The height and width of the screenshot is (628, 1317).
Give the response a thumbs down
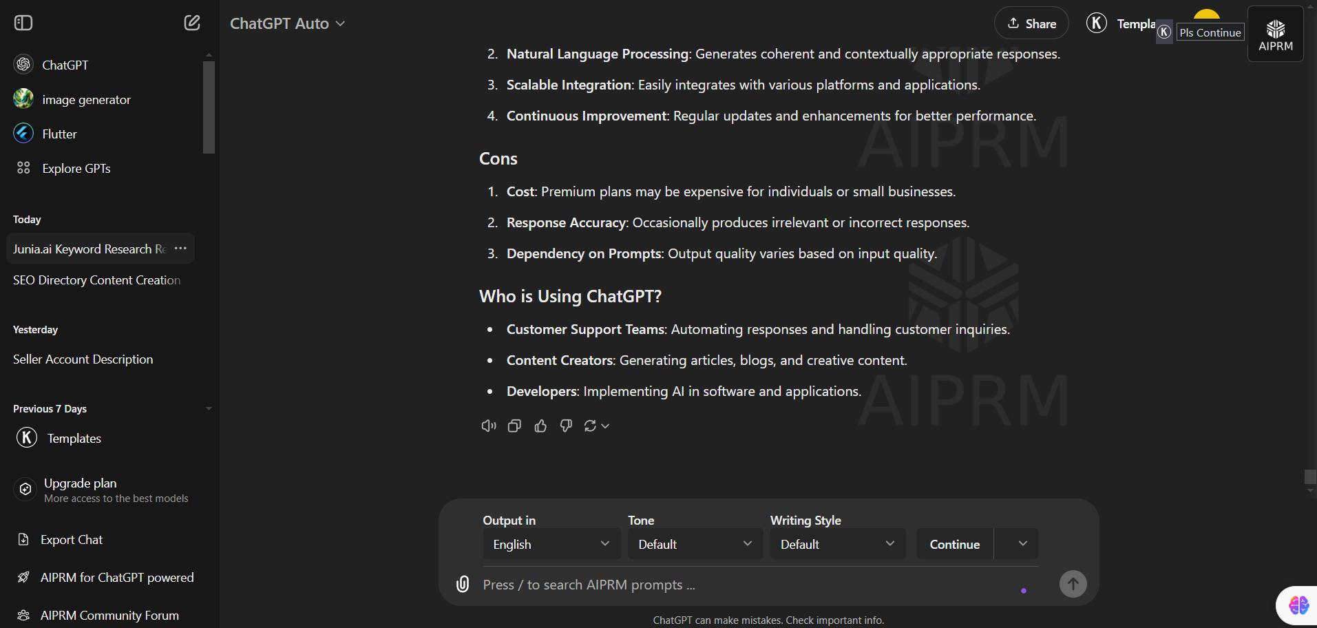(x=566, y=426)
